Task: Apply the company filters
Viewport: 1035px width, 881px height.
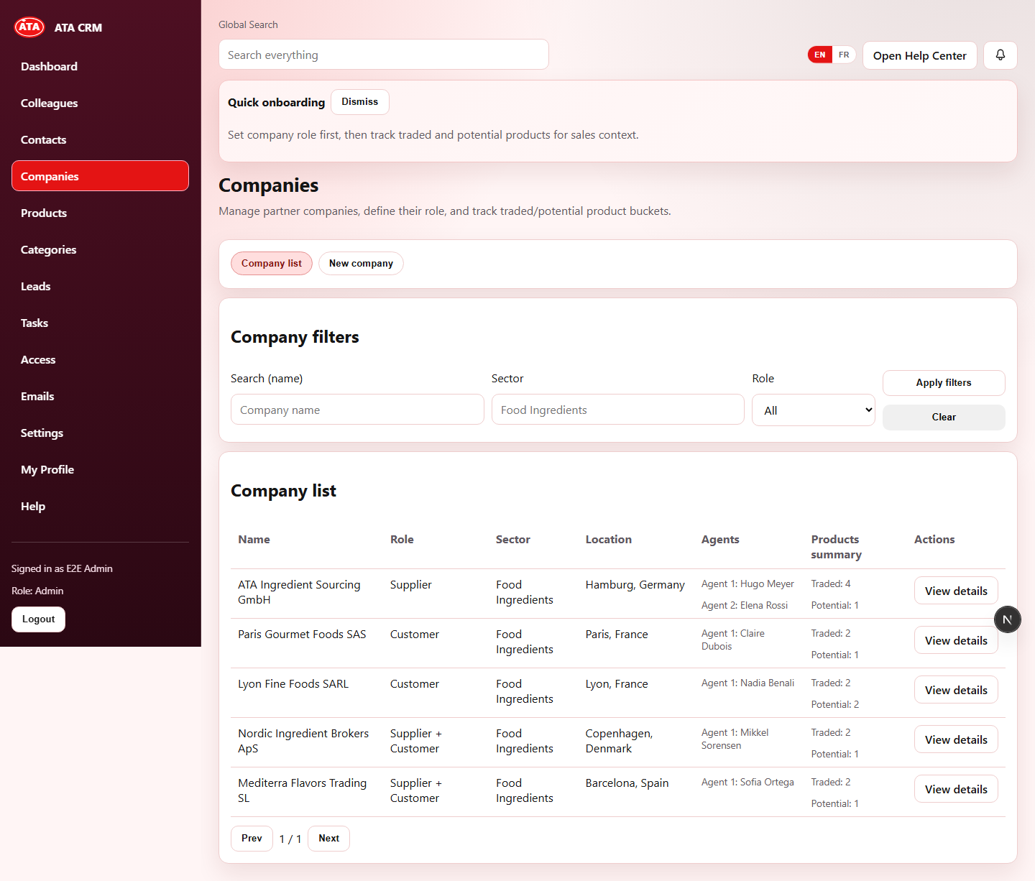Action: pyautogui.click(x=943, y=382)
